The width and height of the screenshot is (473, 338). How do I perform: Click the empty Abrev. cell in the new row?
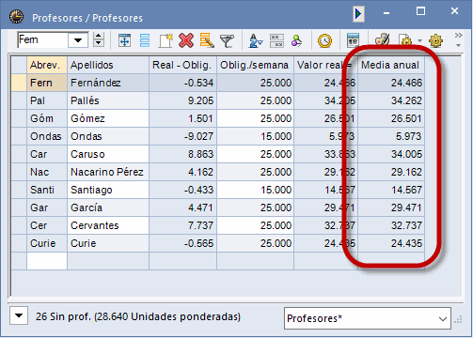(x=47, y=261)
